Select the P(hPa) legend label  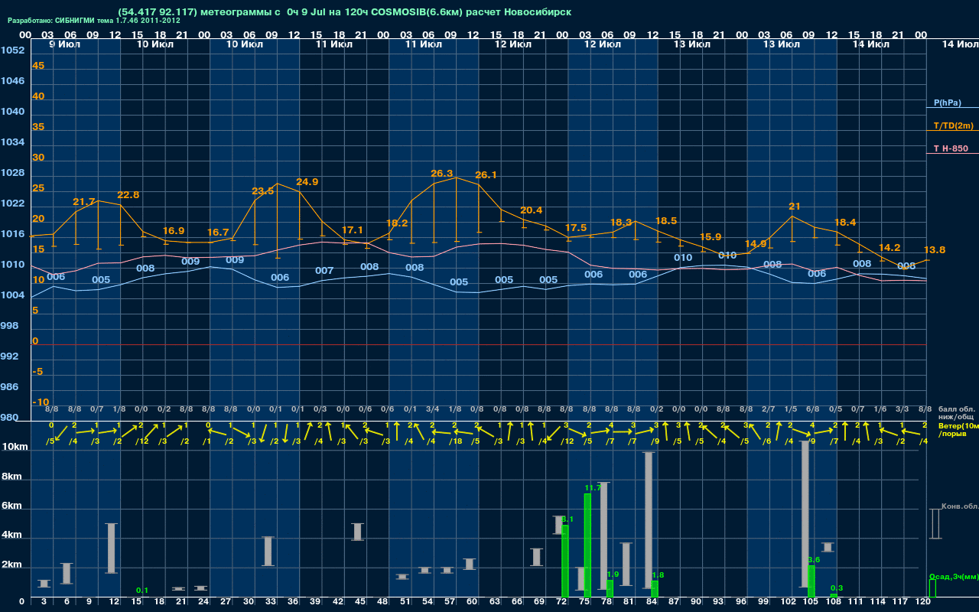coord(947,103)
